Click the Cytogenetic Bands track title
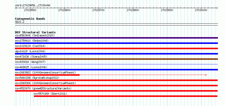The width and height of the screenshot is (225, 106). click(x=30, y=19)
